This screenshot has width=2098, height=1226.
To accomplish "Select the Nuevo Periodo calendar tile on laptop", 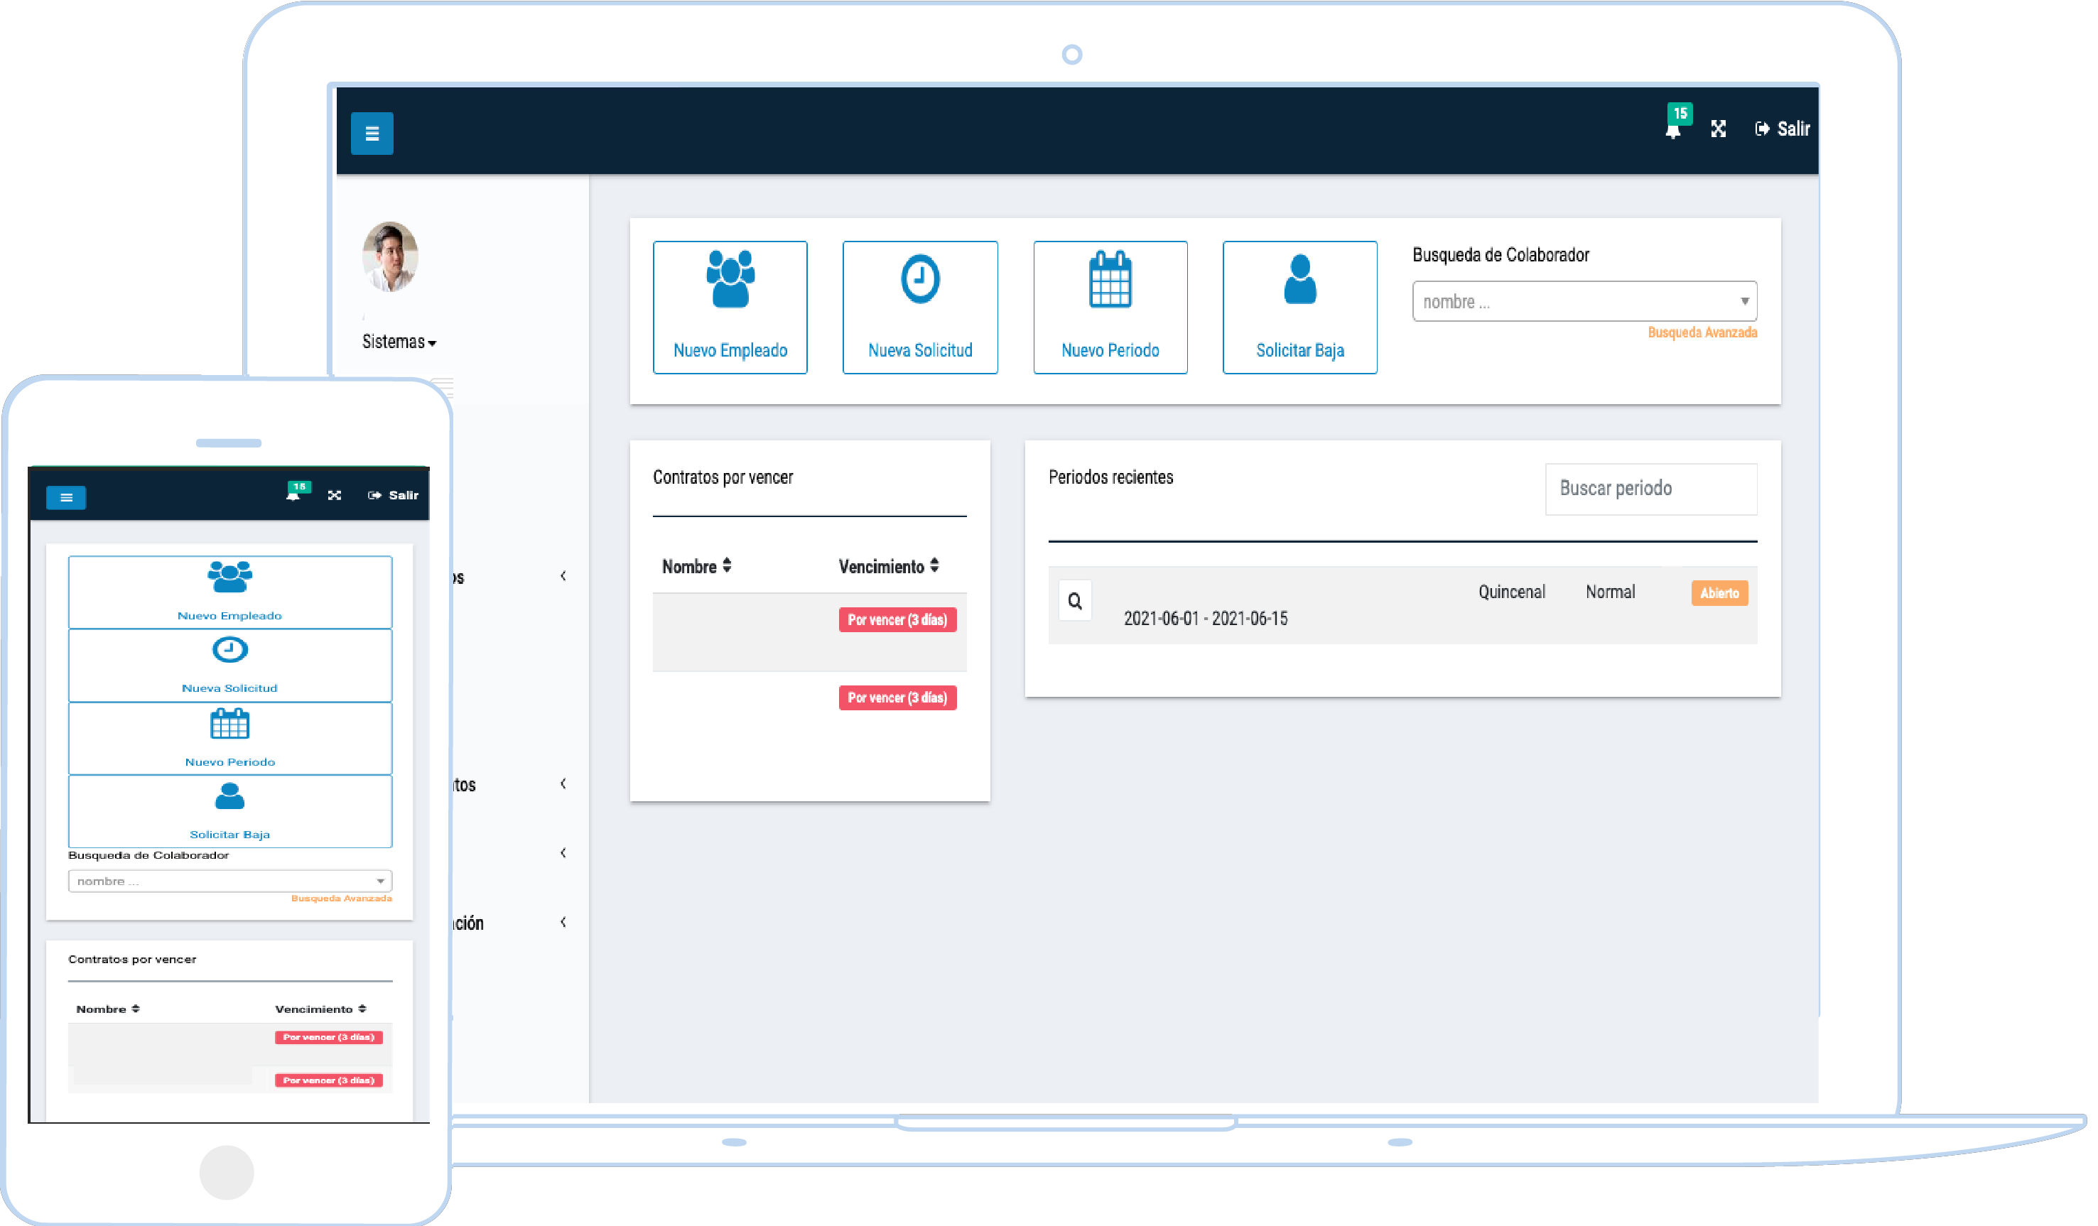I will tap(1110, 307).
